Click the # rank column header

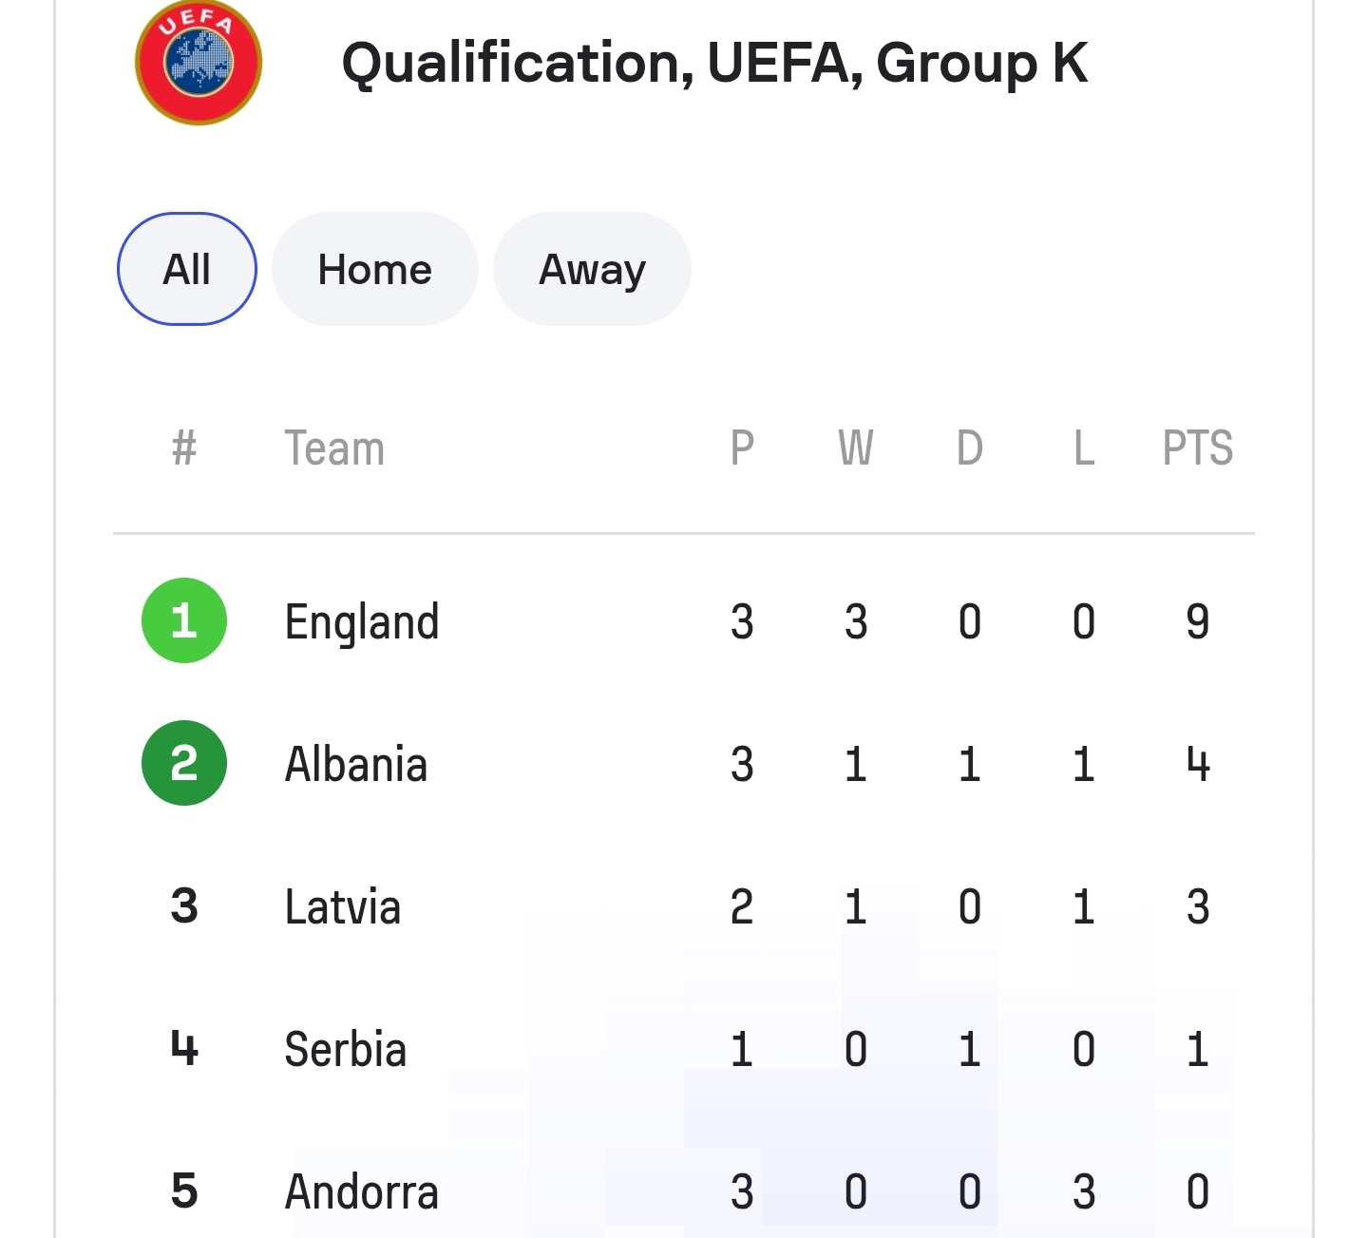pyautogui.click(x=184, y=448)
